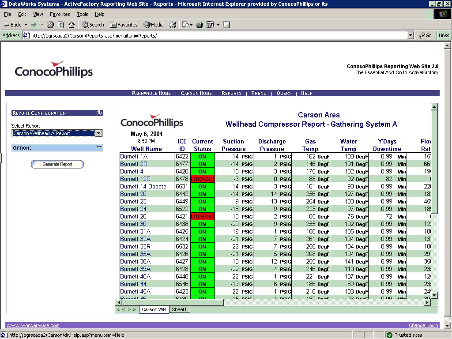Open the Reports navigation link
Screen dimensions: 452x339
click(231, 94)
